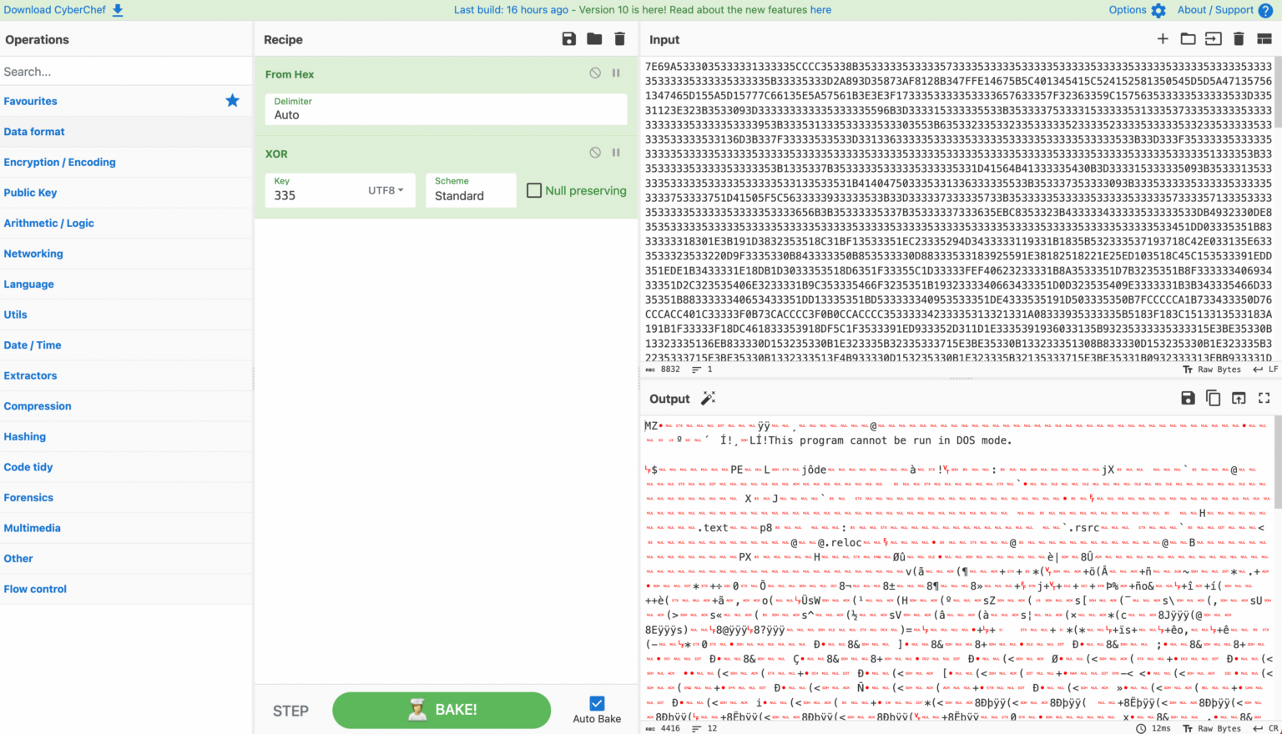Expand the Favourites category
This screenshot has height=734, width=1282.
tap(126, 101)
